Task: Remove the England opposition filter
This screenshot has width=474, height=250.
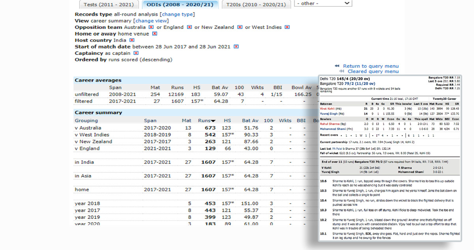Action: [x=189, y=27]
